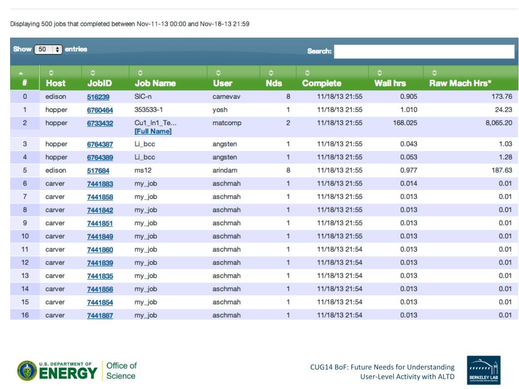The width and height of the screenshot is (519, 389).
Task: Select host edison in row 5
Action: [56, 170]
